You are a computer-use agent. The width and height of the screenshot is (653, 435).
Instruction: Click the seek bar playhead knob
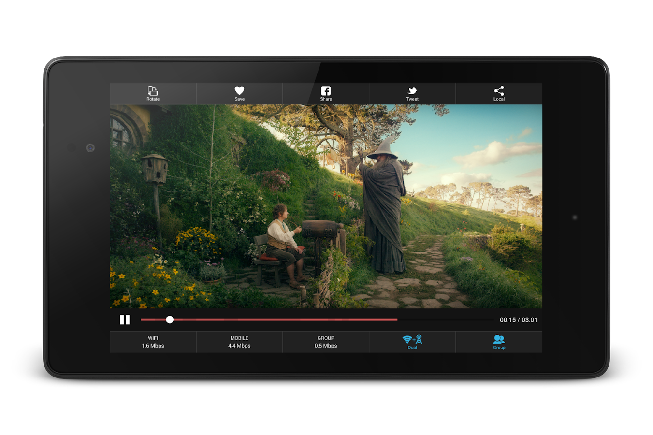170,319
